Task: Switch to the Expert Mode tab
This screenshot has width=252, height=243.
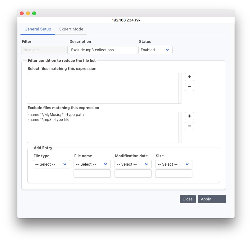Action: (x=71, y=29)
